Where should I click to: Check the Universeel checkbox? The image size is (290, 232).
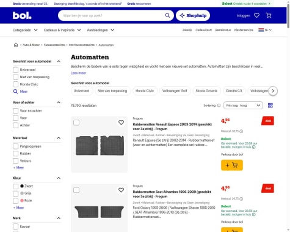[x=15, y=70]
